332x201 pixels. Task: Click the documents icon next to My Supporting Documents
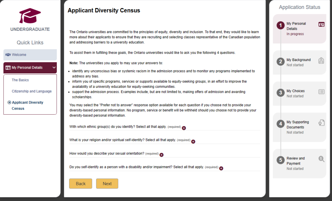pyautogui.click(x=322, y=123)
